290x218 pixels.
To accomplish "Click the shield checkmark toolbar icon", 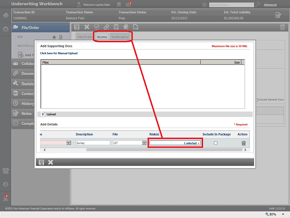I will (x=97, y=27).
